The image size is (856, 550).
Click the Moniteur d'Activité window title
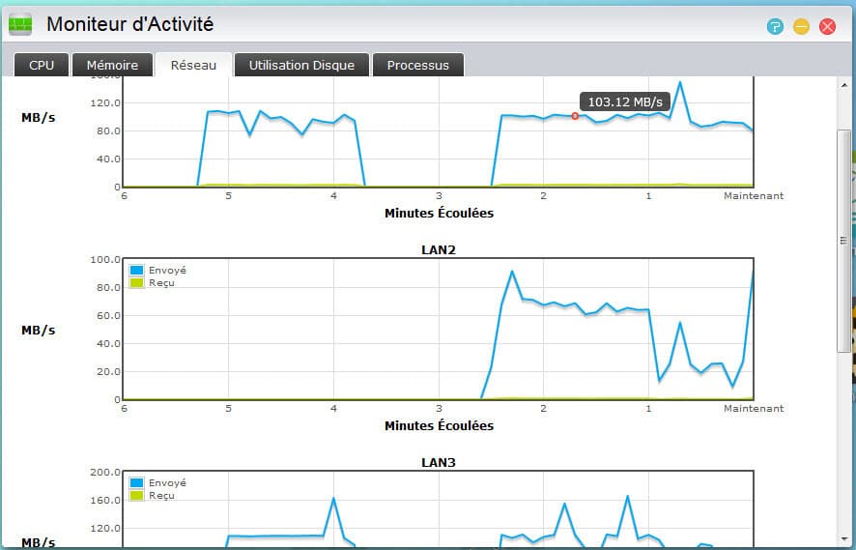coord(129,24)
